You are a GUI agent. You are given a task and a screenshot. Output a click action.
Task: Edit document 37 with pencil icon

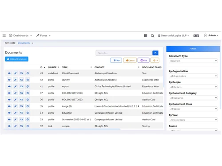16,93
